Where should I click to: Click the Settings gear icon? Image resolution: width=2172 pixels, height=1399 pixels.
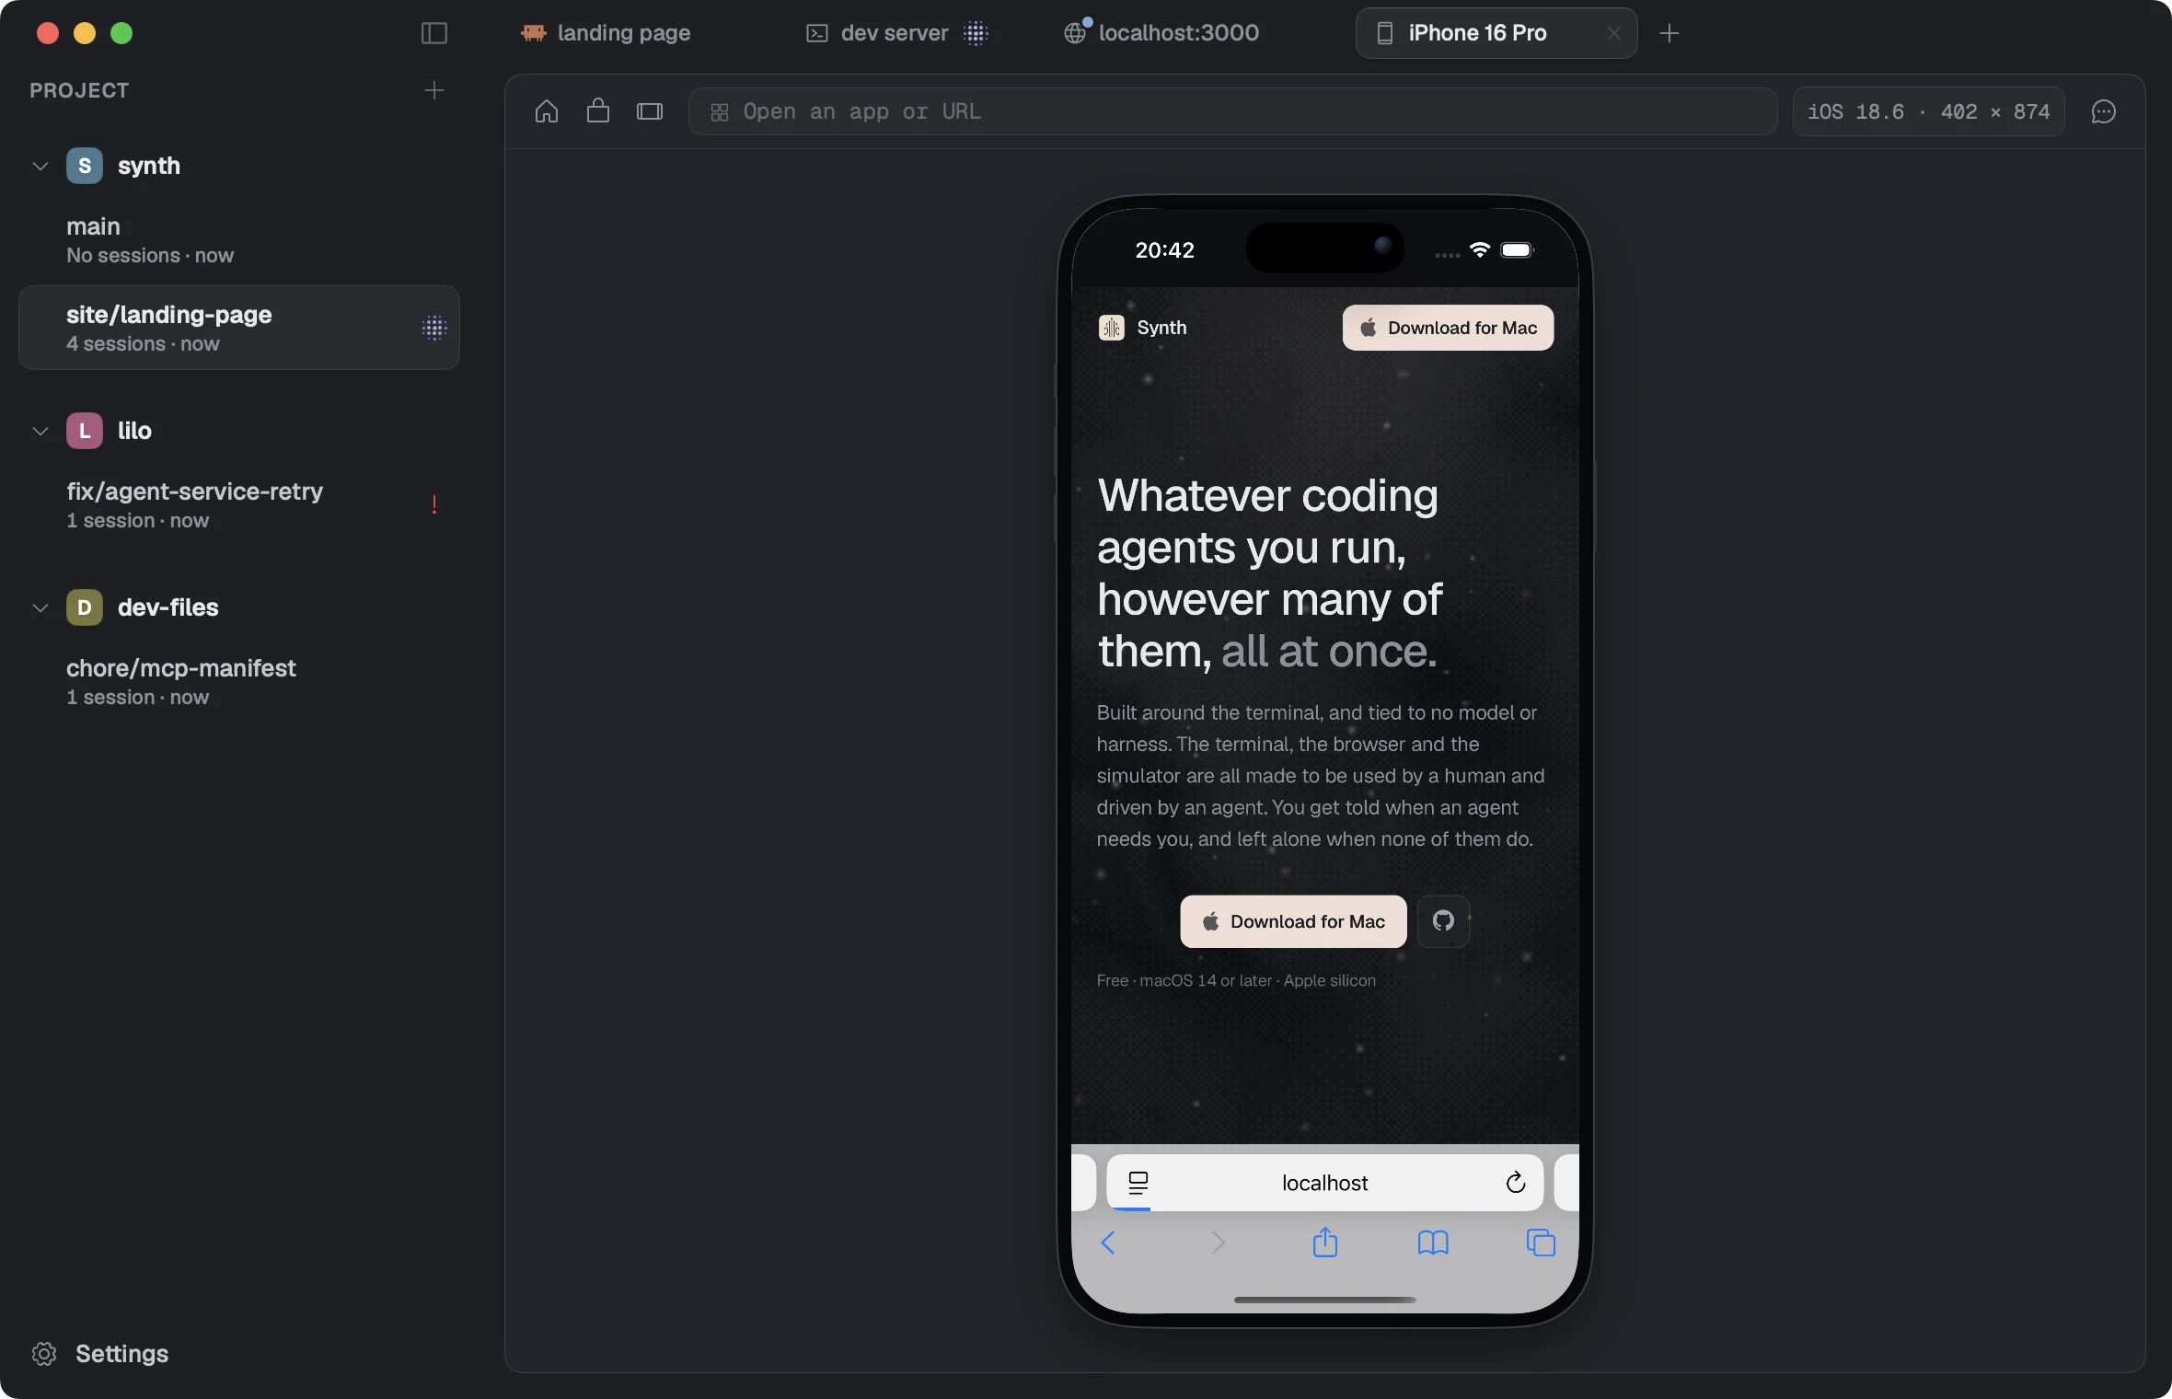pyautogui.click(x=44, y=1354)
